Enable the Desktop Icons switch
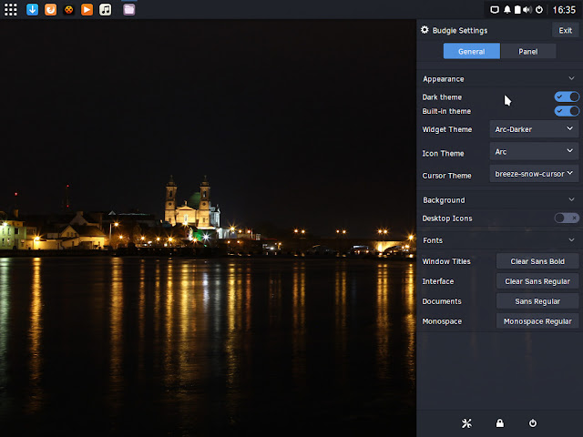 (x=567, y=218)
